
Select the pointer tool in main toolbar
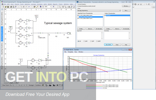[x=60, y=7]
